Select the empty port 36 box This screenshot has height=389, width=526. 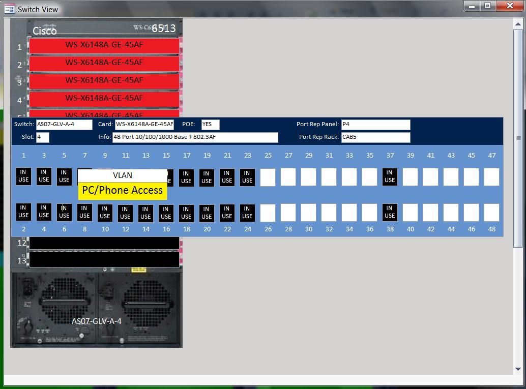[x=369, y=213]
